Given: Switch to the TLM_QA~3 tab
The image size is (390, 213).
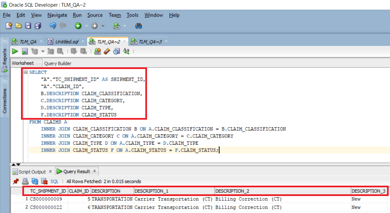Looking at the screenshot, I should pyautogui.click(x=150, y=42).
